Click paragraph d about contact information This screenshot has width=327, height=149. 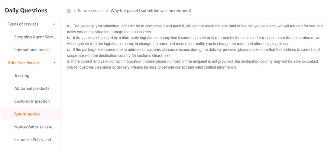(x=192, y=65)
